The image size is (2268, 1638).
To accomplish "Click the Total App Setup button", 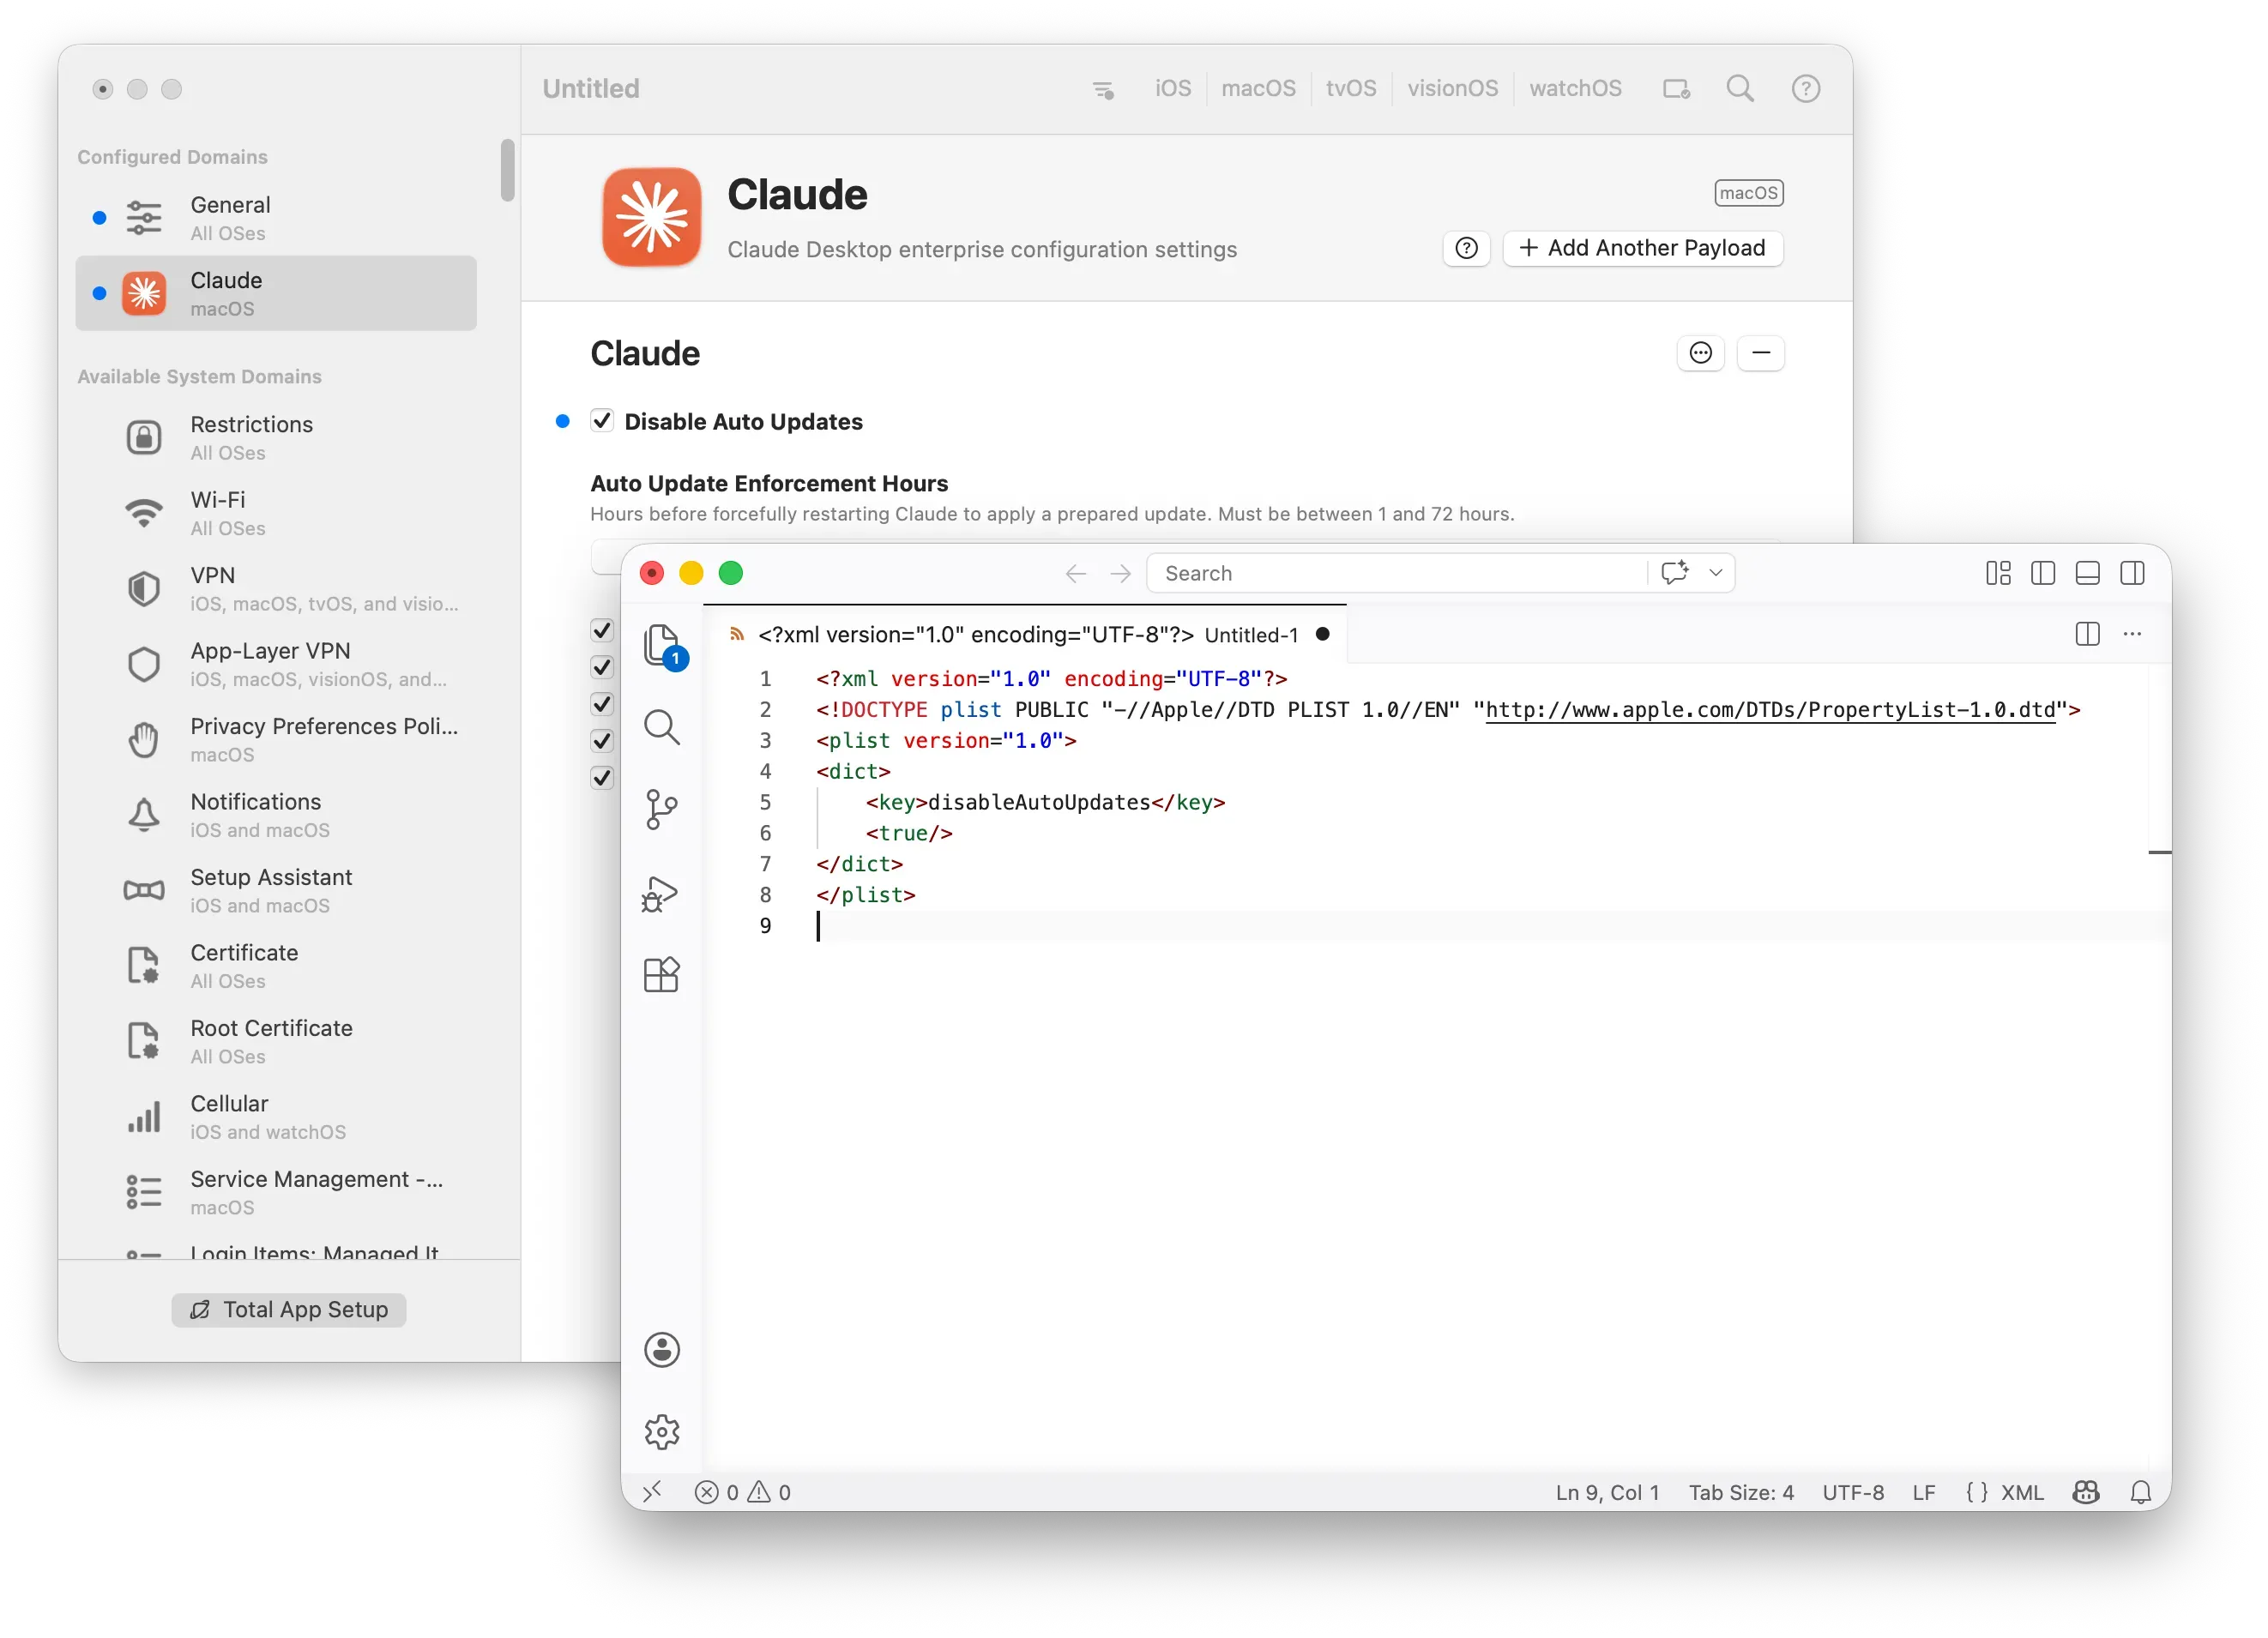I will point(289,1309).
